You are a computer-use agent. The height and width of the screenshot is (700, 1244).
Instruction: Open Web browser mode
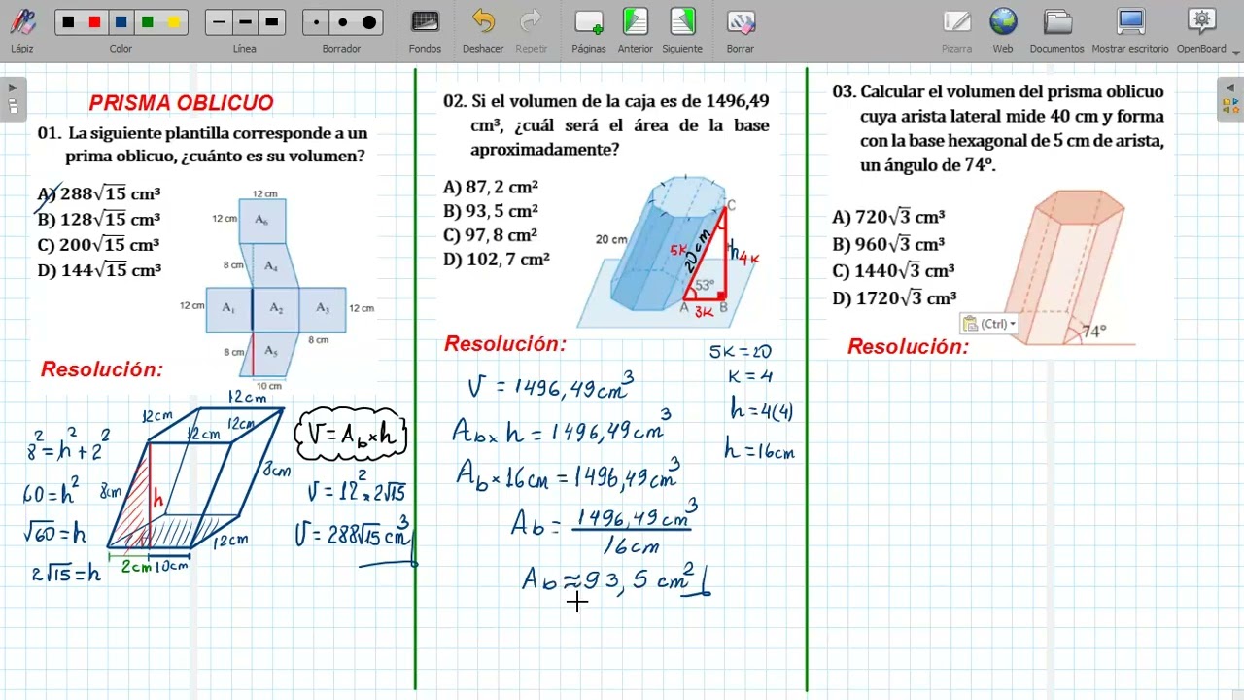click(x=1003, y=30)
